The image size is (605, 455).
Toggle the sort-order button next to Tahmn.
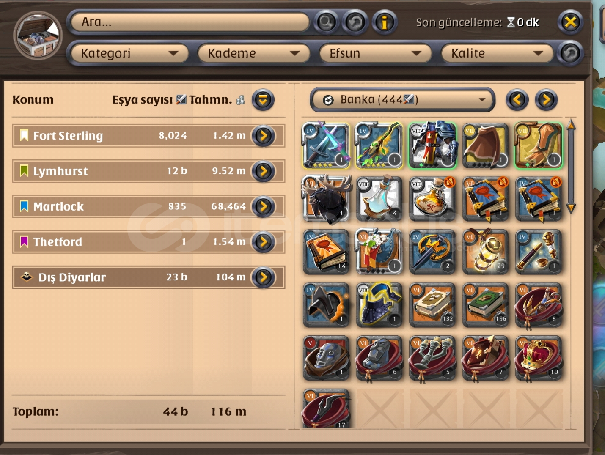coord(263,100)
